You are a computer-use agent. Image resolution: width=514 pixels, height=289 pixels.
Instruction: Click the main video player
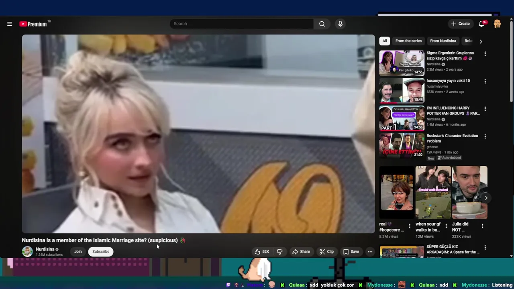[x=198, y=134]
